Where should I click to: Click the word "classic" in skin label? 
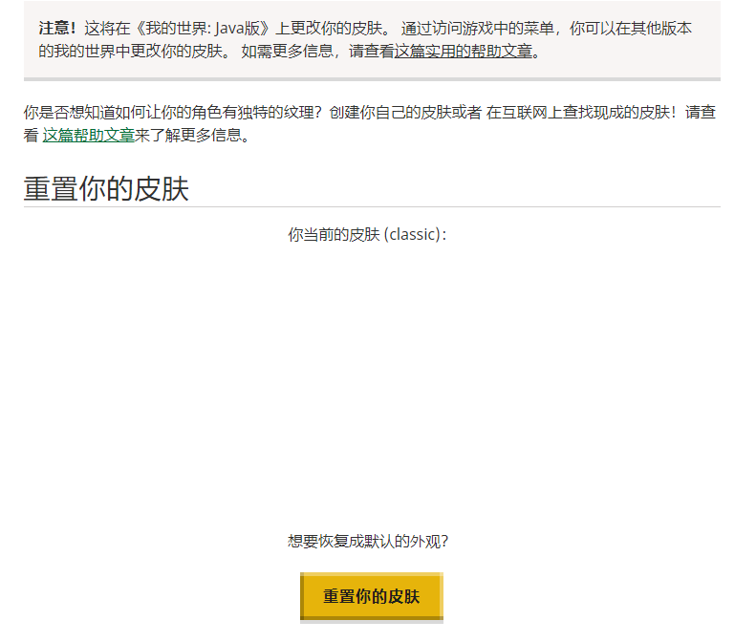pos(412,235)
